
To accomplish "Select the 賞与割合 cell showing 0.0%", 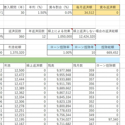I will 60,13.
